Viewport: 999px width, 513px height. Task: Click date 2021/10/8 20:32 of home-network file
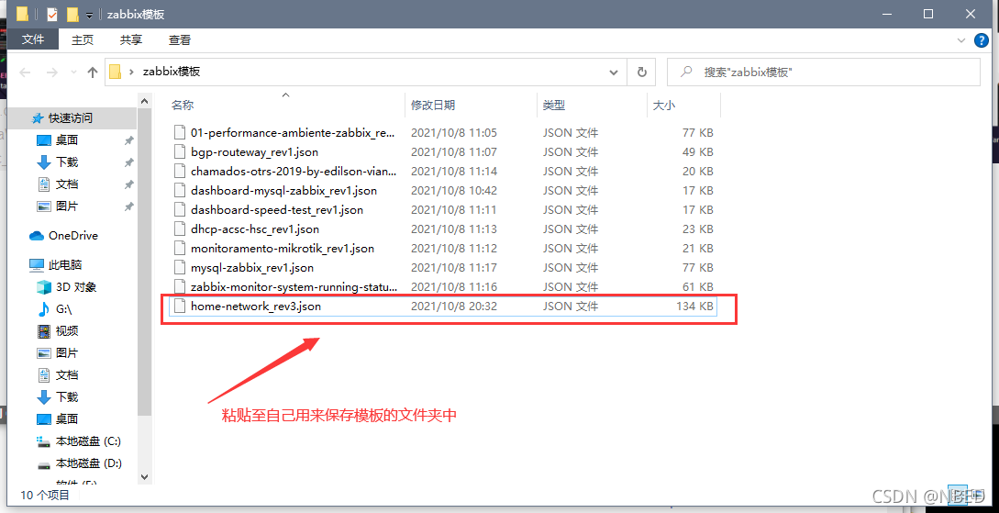pyautogui.click(x=453, y=306)
